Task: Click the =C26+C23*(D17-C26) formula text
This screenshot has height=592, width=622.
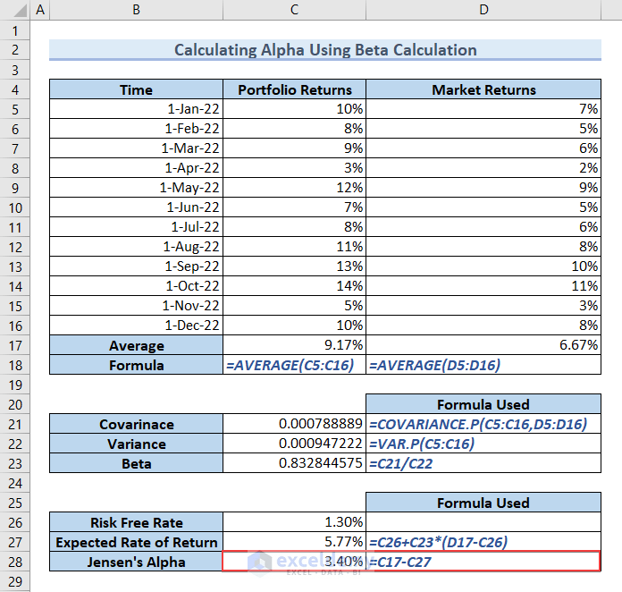Action: click(x=438, y=543)
